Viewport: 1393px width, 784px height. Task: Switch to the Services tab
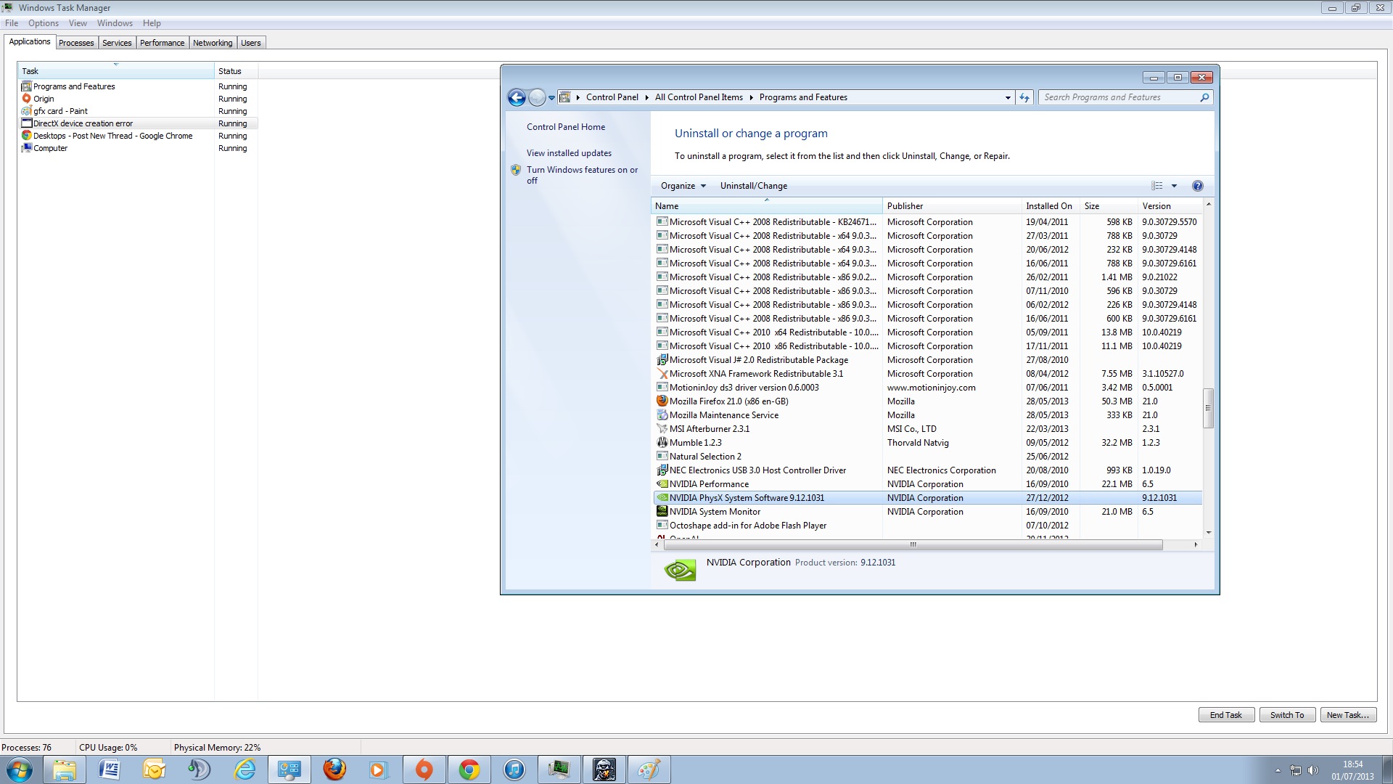coord(117,43)
